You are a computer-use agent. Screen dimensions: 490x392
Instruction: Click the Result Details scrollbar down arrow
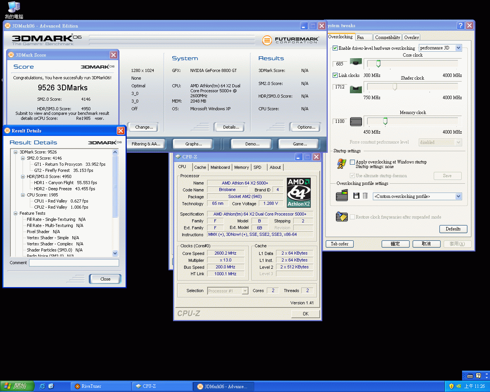click(x=115, y=253)
